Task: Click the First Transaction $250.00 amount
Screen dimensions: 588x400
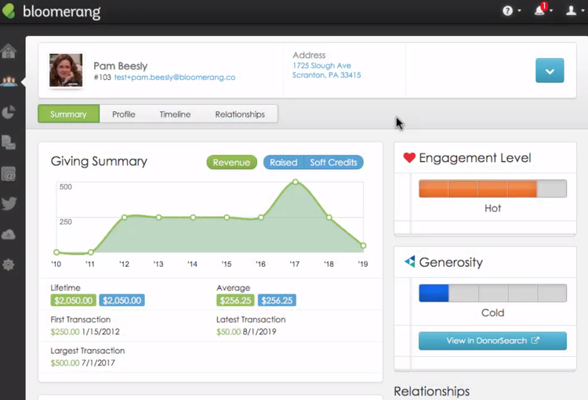Action: tap(65, 331)
